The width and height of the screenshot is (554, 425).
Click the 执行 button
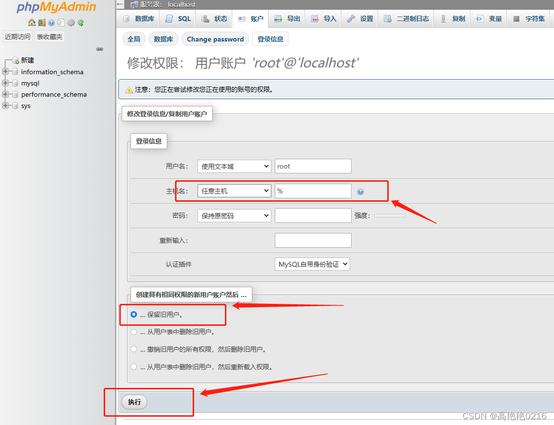pyautogui.click(x=134, y=402)
